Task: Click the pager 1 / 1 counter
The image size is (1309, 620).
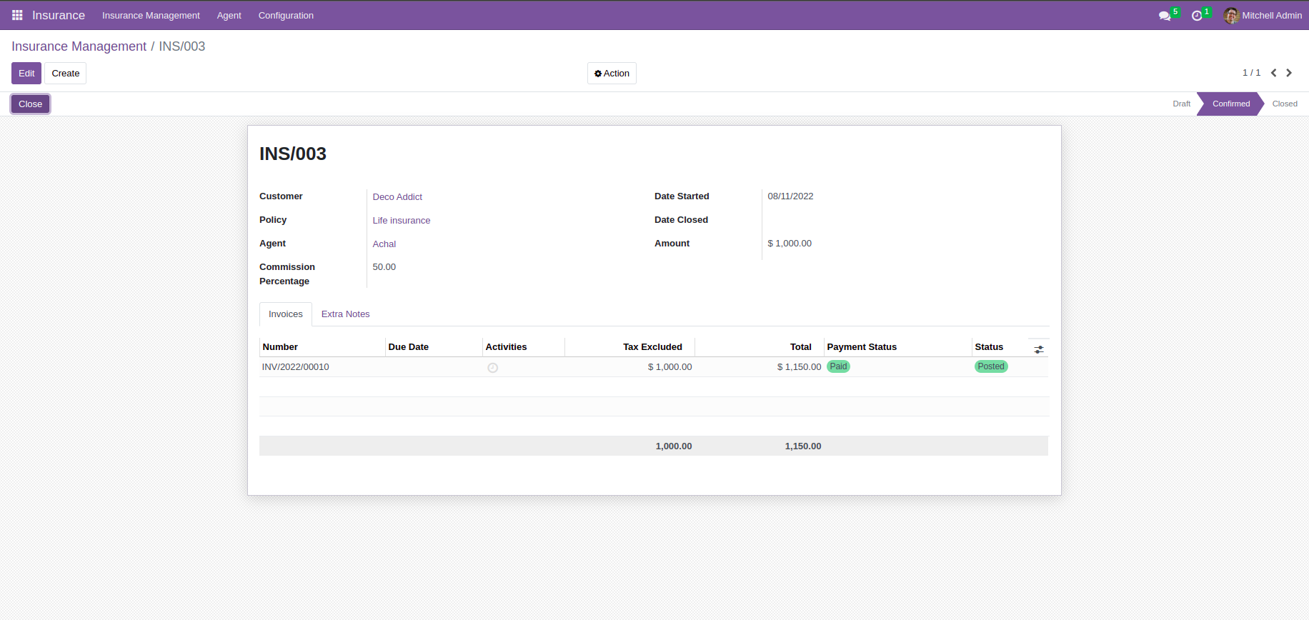Action: point(1251,73)
